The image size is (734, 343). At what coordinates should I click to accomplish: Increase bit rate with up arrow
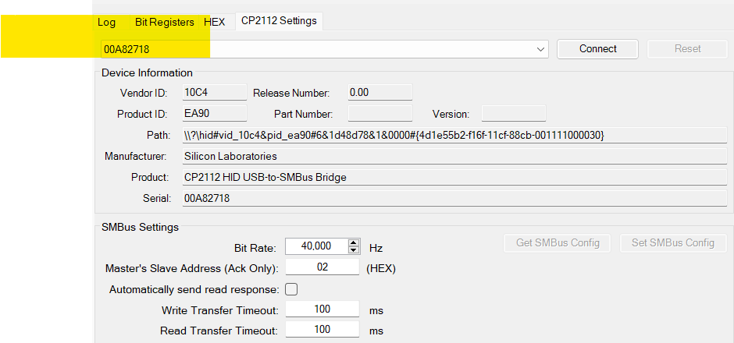[x=354, y=242]
